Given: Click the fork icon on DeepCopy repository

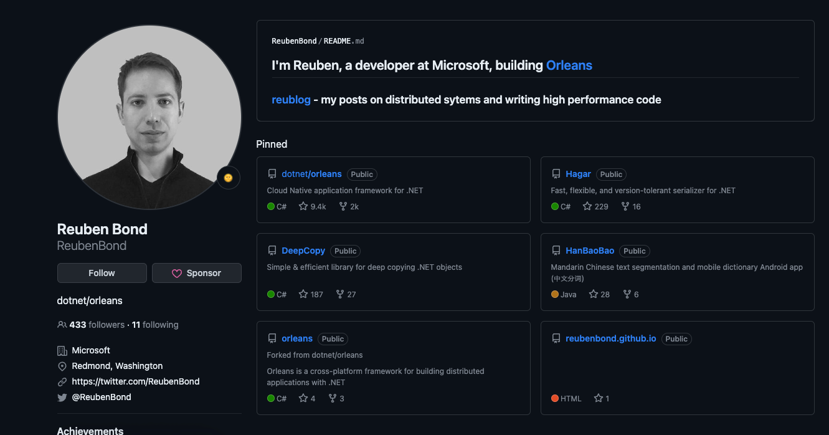Looking at the screenshot, I should [339, 294].
